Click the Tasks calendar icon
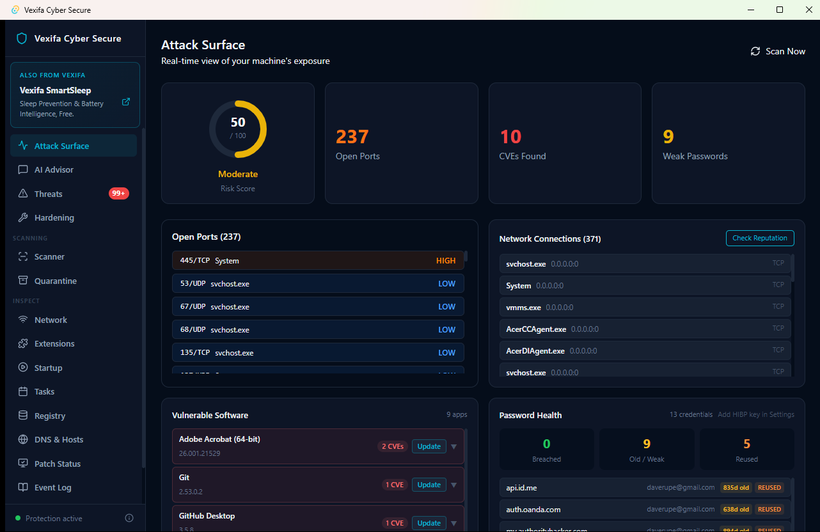820x532 pixels. 23,391
